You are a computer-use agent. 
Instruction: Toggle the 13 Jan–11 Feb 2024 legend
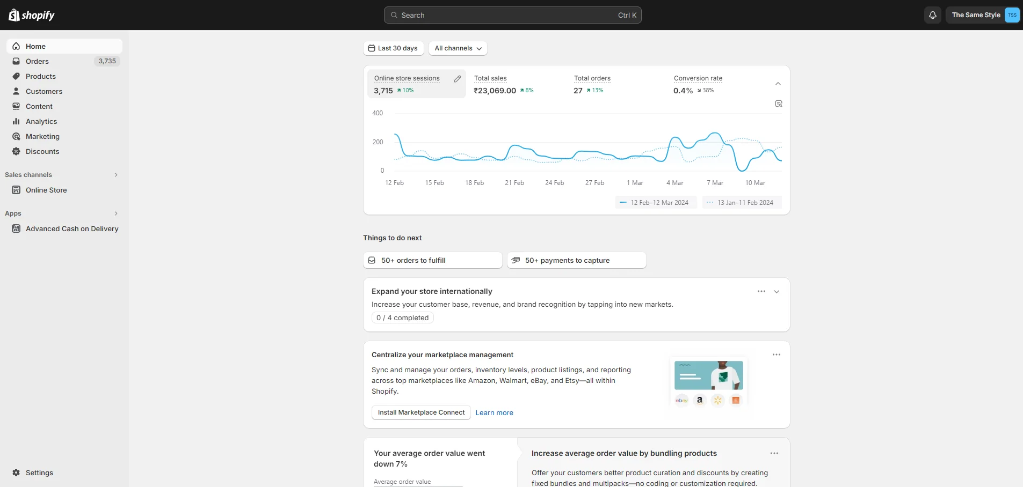click(x=742, y=202)
